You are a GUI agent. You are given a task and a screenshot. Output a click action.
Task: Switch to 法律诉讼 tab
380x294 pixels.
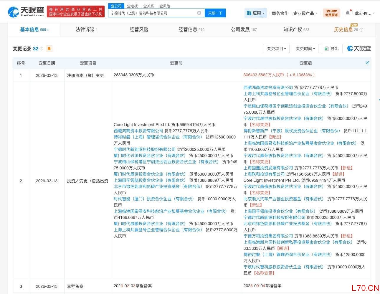(86, 29)
